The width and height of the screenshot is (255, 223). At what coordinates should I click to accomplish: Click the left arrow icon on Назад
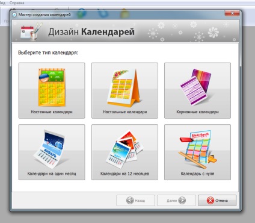[130, 201]
